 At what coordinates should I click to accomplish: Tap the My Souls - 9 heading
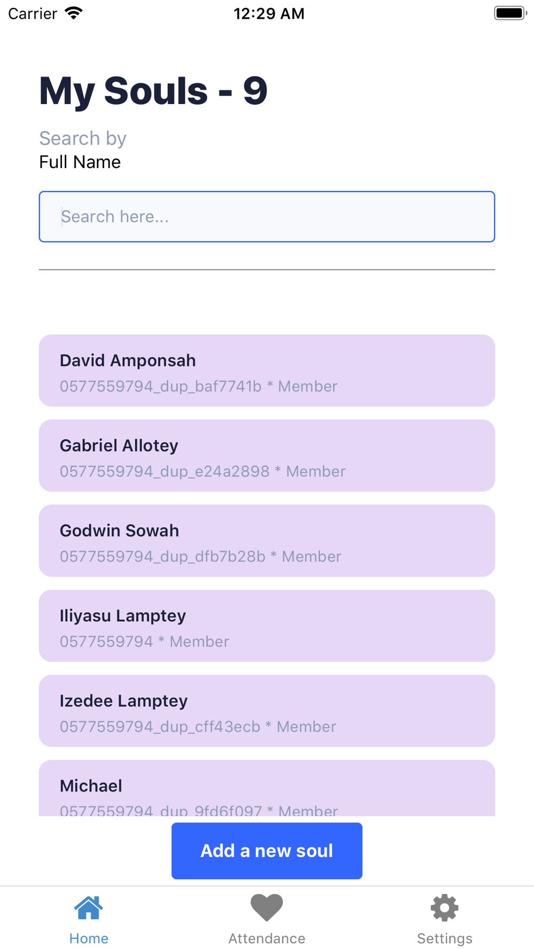pyautogui.click(x=153, y=91)
